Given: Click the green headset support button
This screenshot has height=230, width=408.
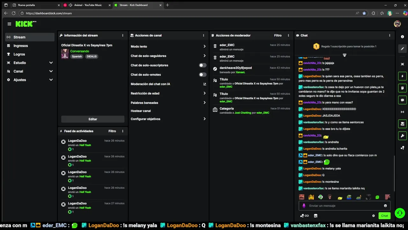Looking at the screenshot, I should pos(400,213).
